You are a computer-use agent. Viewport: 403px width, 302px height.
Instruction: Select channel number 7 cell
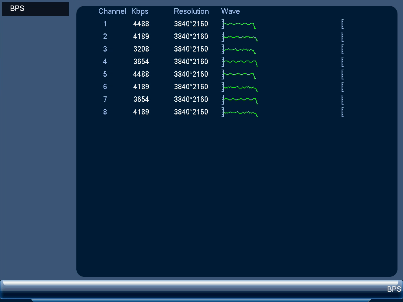pos(105,99)
